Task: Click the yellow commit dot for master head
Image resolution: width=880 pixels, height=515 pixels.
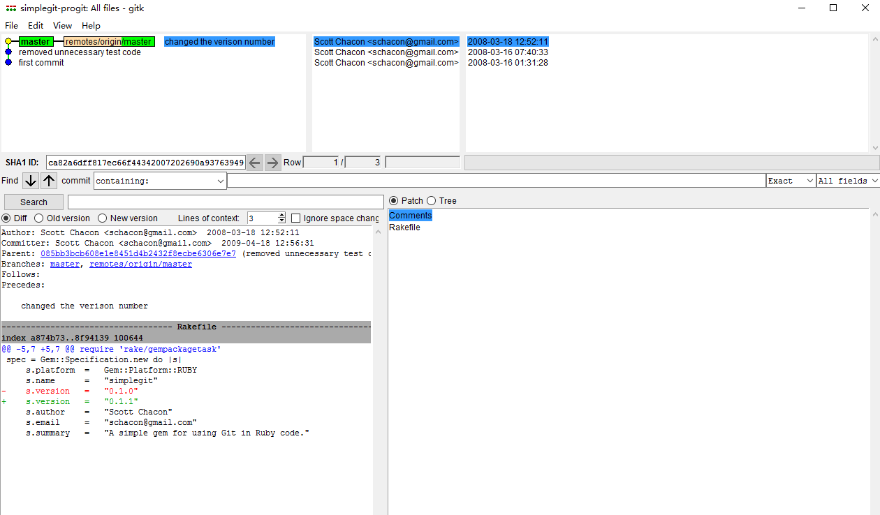Action: point(8,42)
